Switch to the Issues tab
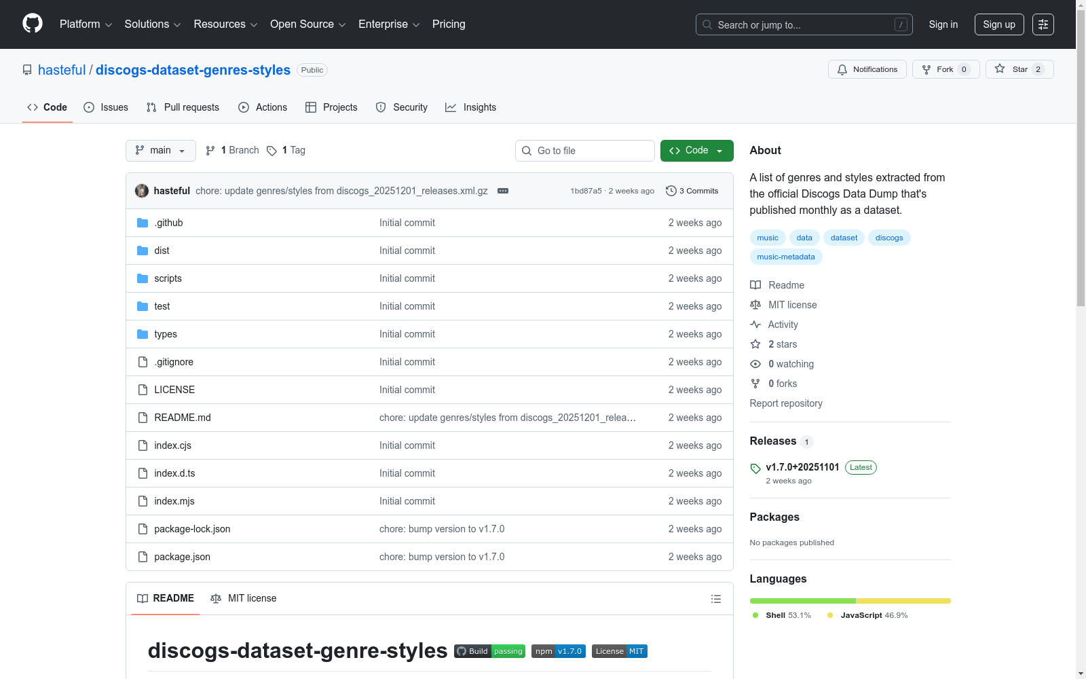The image size is (1086, 679). coord(106,107)
